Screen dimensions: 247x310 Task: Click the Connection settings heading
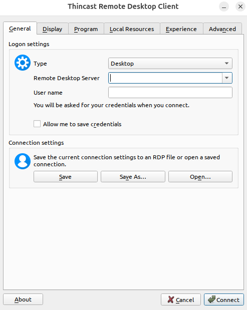coord(36,143)
